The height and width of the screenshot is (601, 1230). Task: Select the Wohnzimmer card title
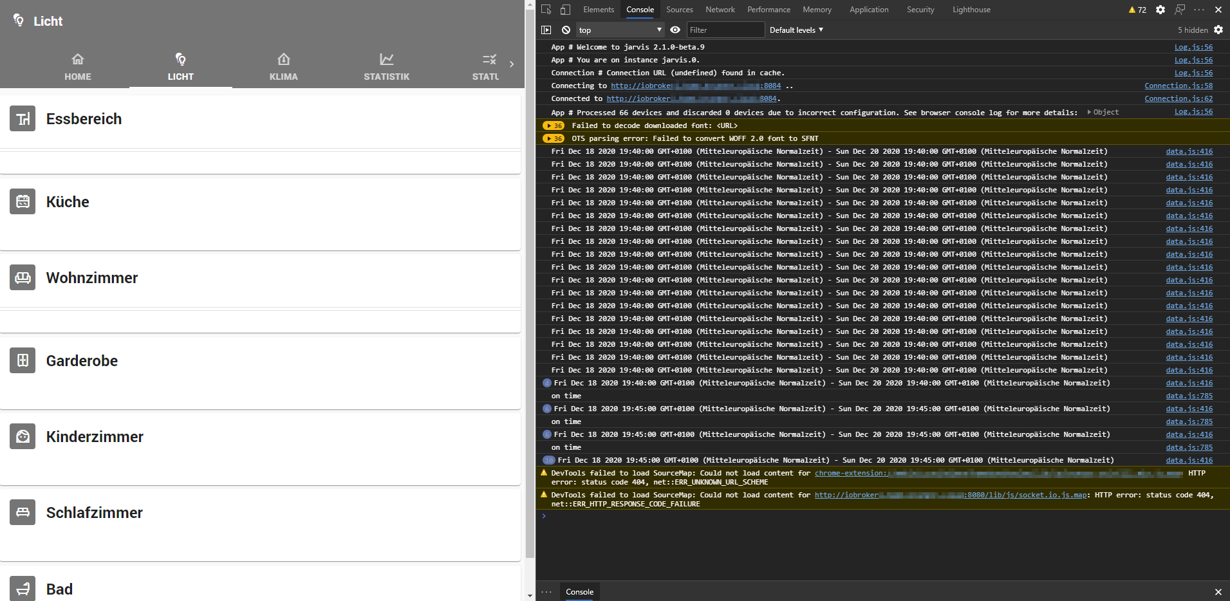pos(92,278)
